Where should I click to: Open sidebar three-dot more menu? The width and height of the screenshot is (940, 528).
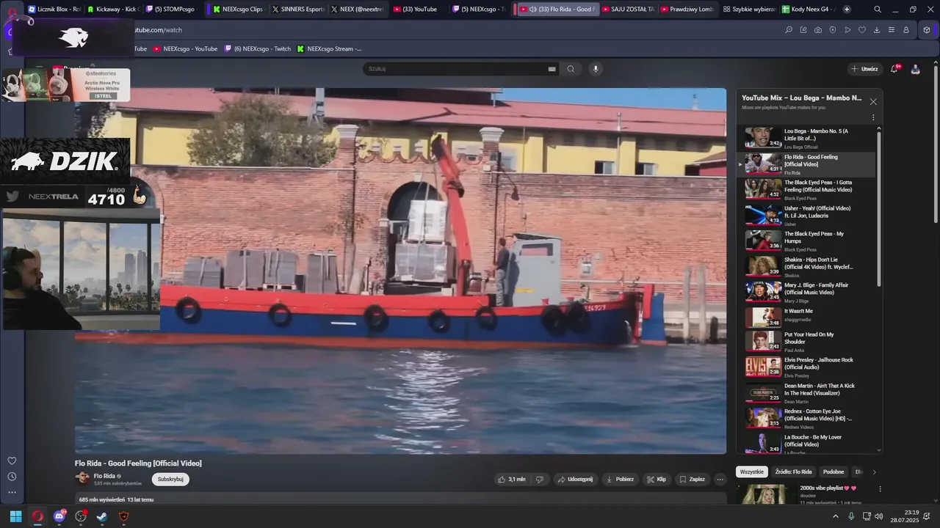point(12,492)
